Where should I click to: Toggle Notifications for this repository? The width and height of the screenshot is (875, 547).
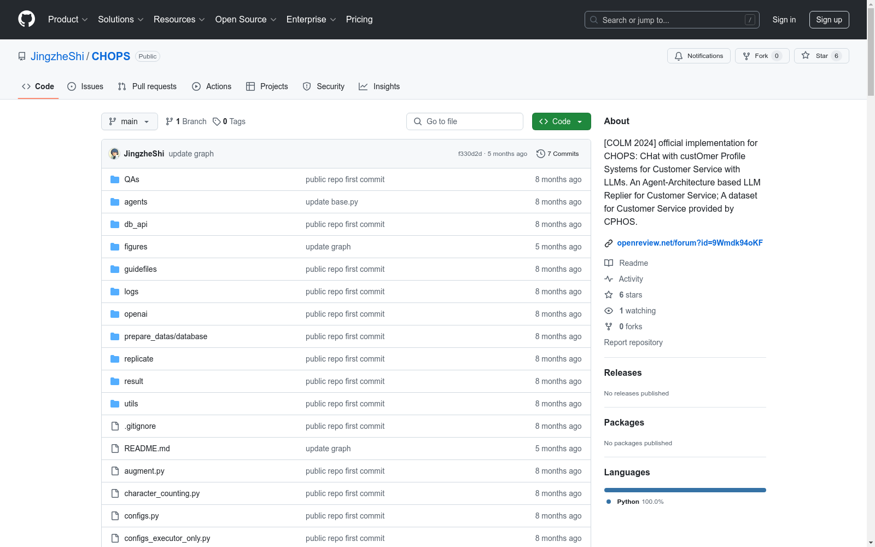pyautogui.click(x=698, y=56)
